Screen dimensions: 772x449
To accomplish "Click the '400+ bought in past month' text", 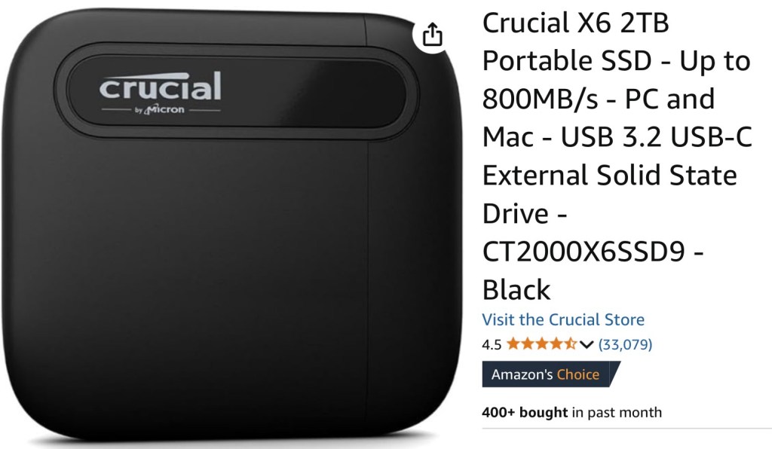I will 571,412.
